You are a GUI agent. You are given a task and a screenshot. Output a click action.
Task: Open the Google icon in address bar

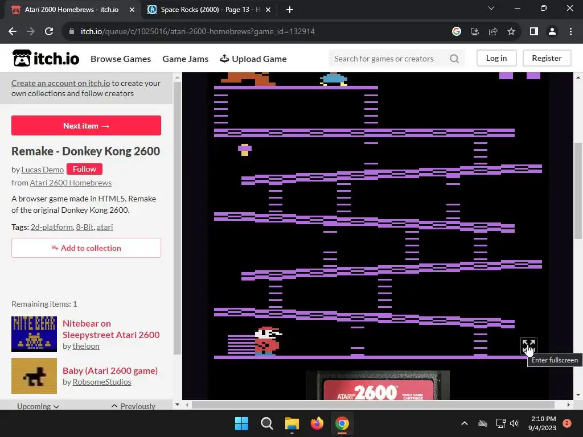pos(456,32)
